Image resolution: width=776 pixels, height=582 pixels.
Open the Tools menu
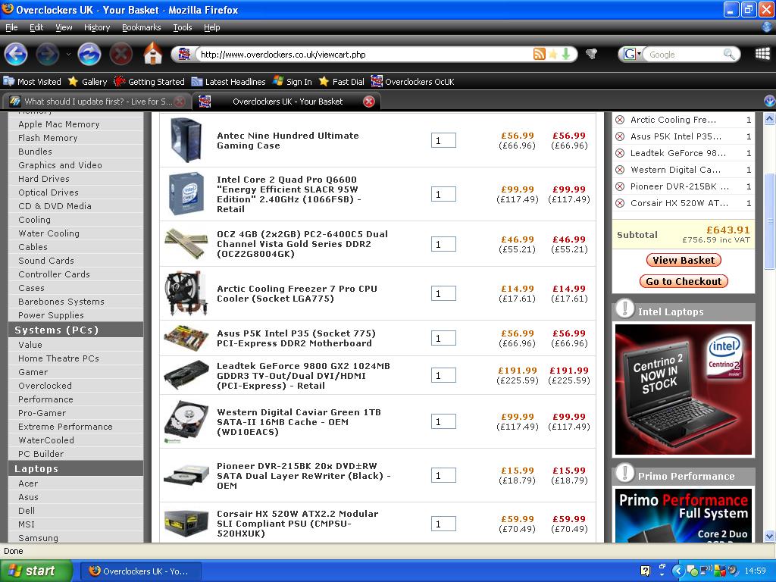coord(183,27)
